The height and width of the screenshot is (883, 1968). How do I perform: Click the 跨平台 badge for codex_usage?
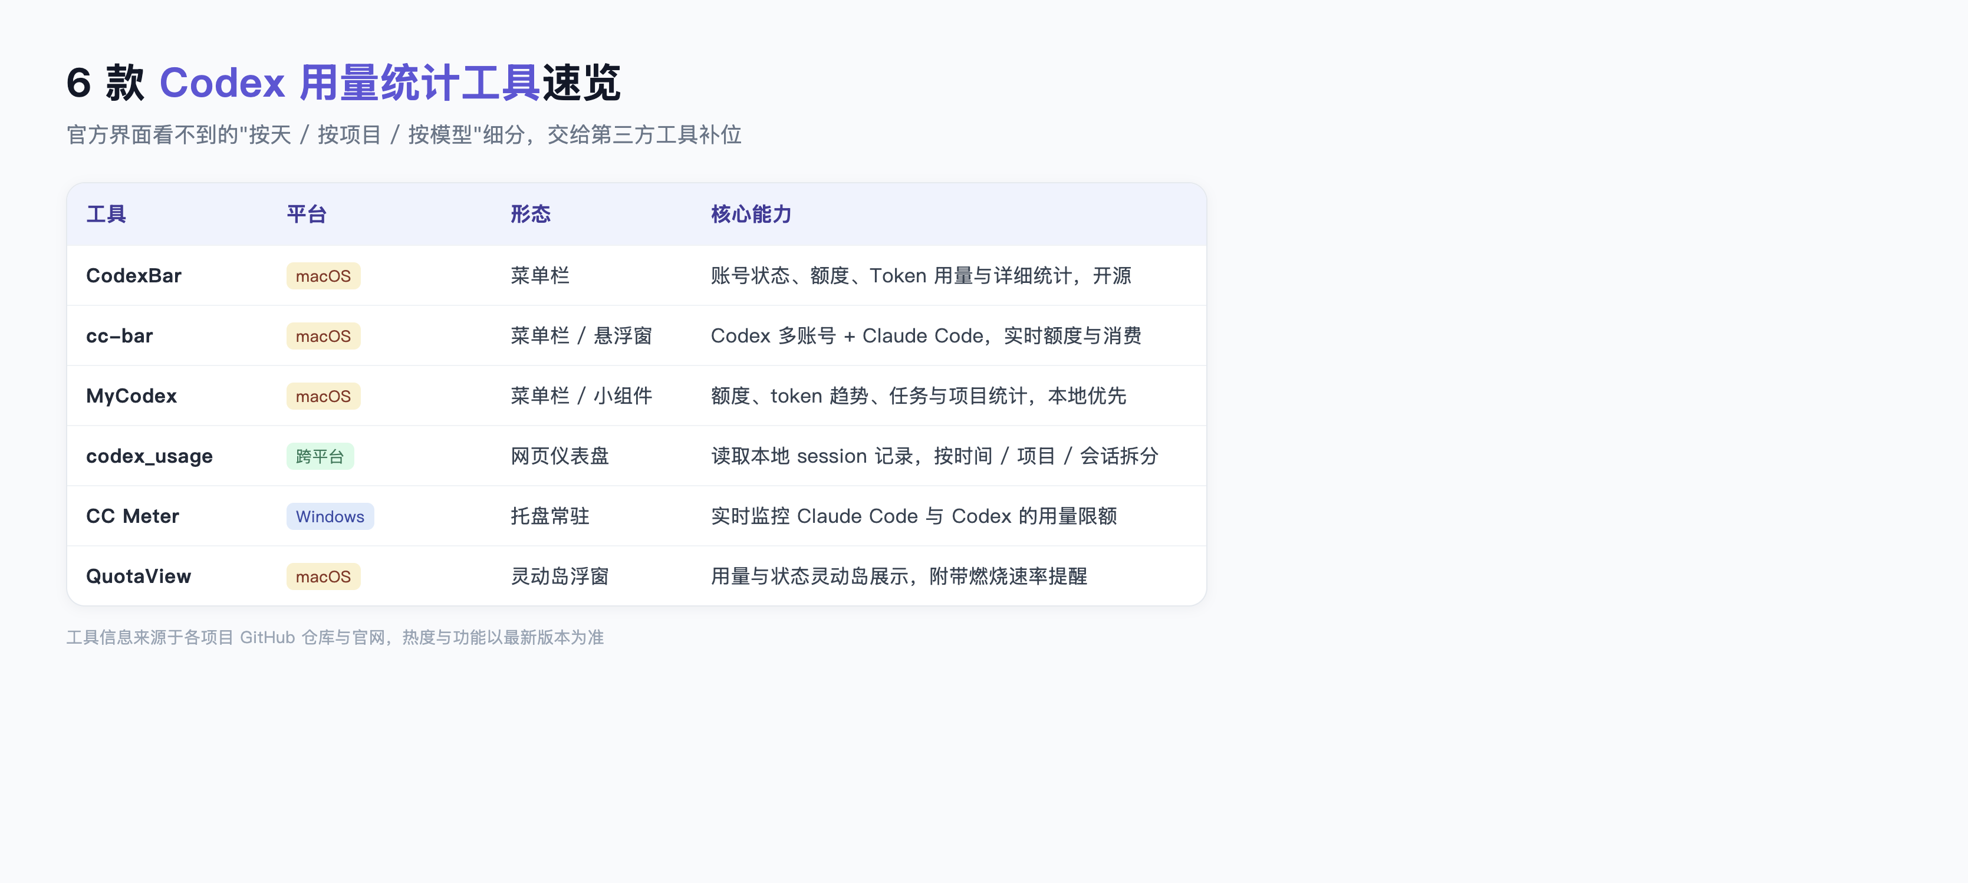320,456
